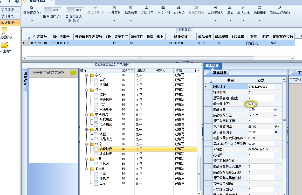
Task: Click the 选择母板 shuffle icon
Action: click(259, 8)
